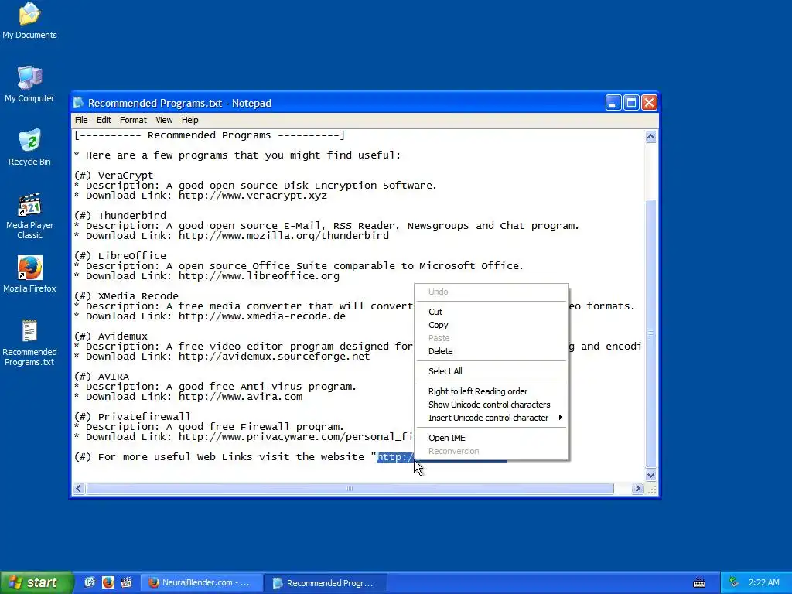The image size is (792, 594).
Task: Click the "(#) Thunderbird" heading line
Action: (x=120, y=216)
